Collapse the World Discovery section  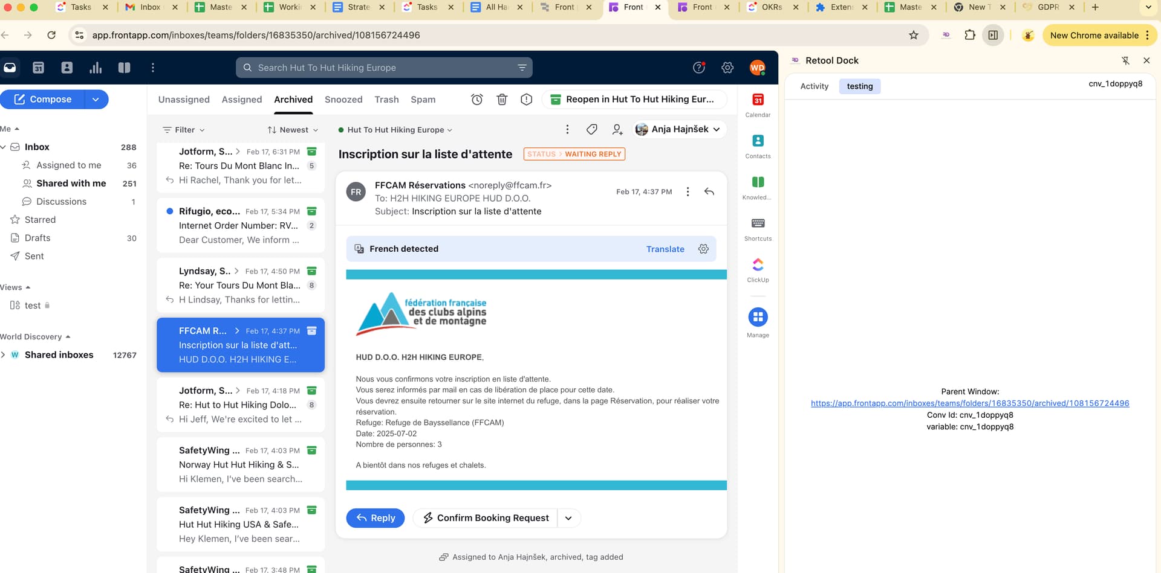point(35,337)
